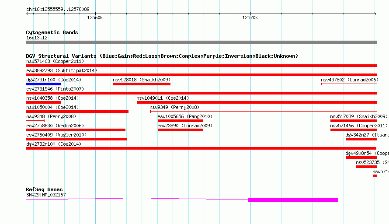Click the DGV Structural Variants track title

pos(162,56)
